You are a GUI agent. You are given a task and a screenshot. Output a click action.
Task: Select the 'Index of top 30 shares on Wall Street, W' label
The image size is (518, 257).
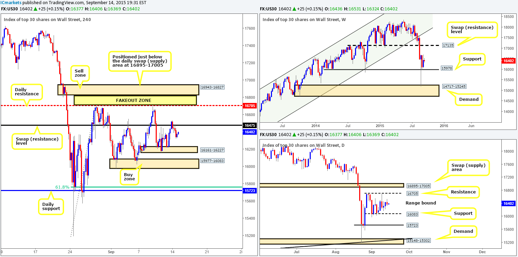305,20
